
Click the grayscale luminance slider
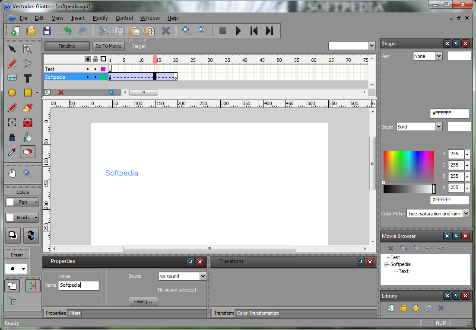click(x=409, y=189)
